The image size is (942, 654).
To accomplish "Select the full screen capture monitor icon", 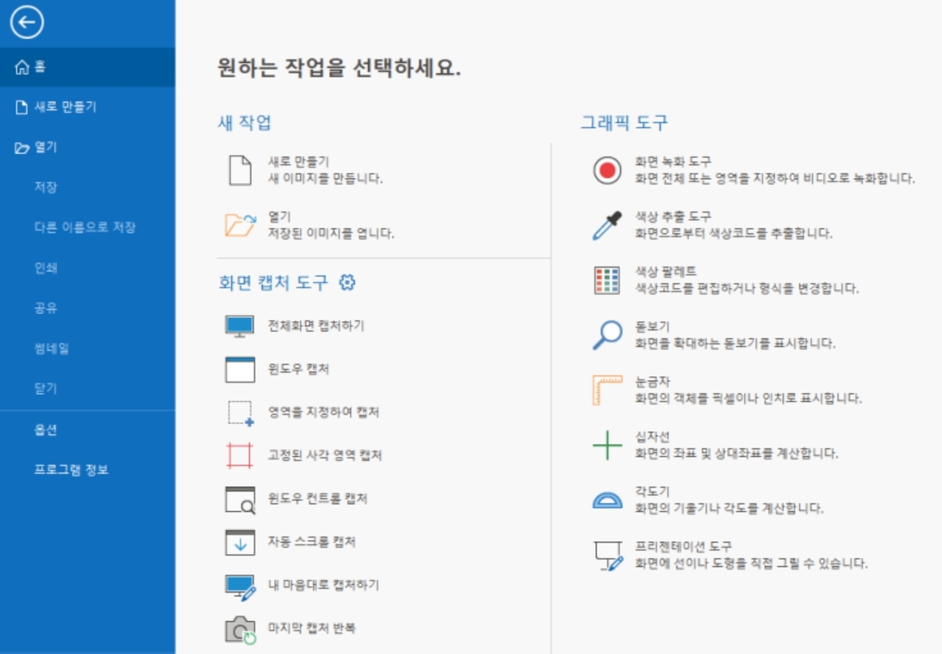I will tap(240, 326).
